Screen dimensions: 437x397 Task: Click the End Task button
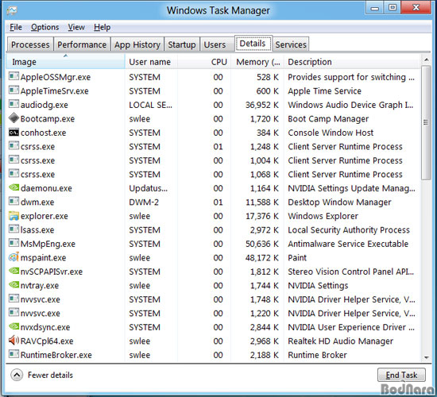tap(401, 375)
